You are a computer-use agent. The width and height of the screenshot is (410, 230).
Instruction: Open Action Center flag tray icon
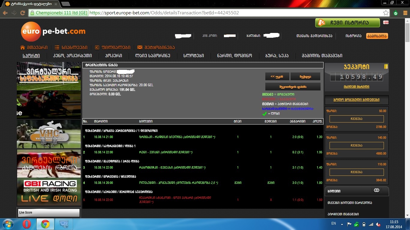click(349, 224)
